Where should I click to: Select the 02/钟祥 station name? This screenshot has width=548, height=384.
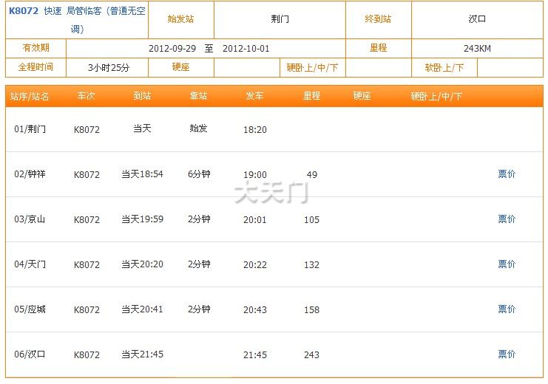coord(30,174)
